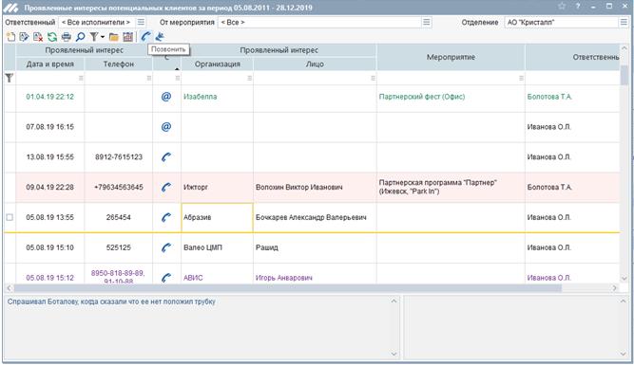
Task: Tick the checkbox in 05.08.19 13:55 row
Action: point(10,217)
